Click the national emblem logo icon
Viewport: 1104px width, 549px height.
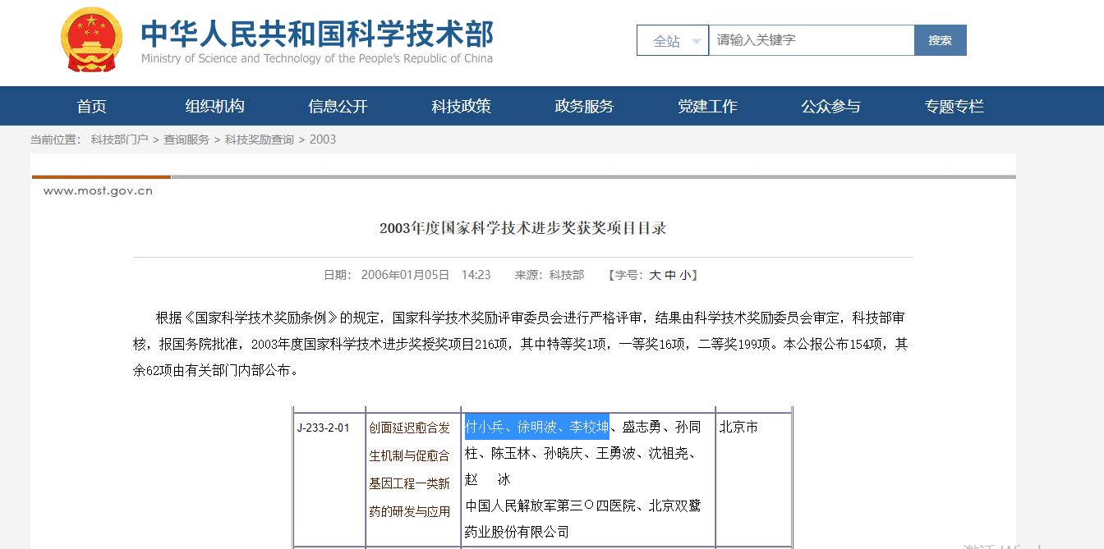point(91,39)
